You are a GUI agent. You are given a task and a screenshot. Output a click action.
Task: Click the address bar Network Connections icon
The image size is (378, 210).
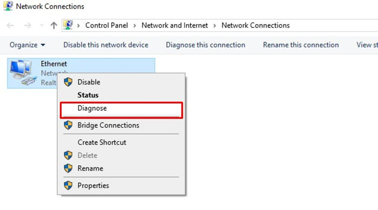pos(68,25)
